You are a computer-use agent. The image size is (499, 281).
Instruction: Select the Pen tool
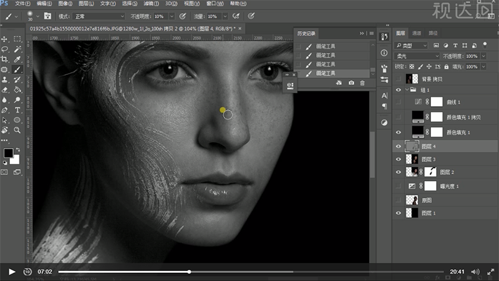(x=4, y=111)
